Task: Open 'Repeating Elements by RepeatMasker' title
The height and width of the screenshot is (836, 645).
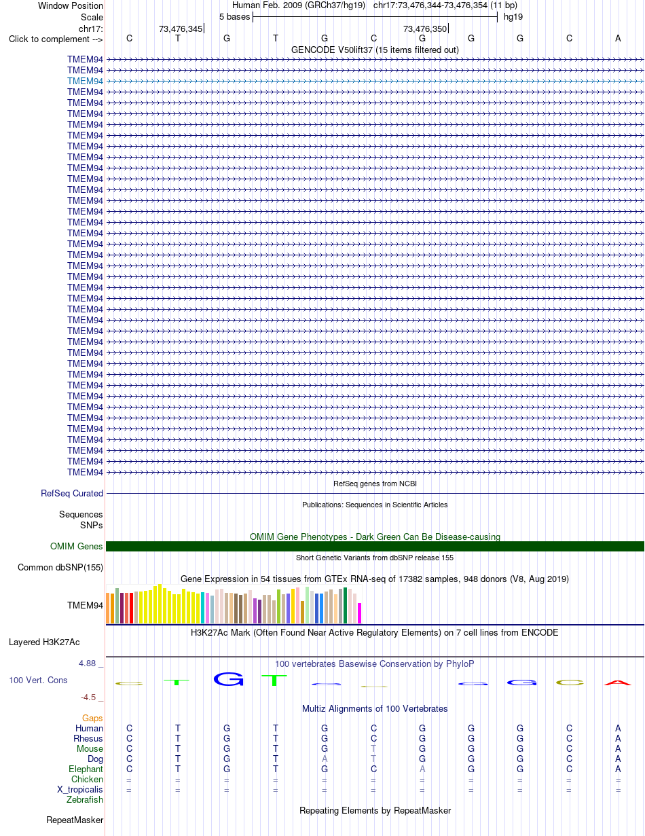Action: pos(375,810)
